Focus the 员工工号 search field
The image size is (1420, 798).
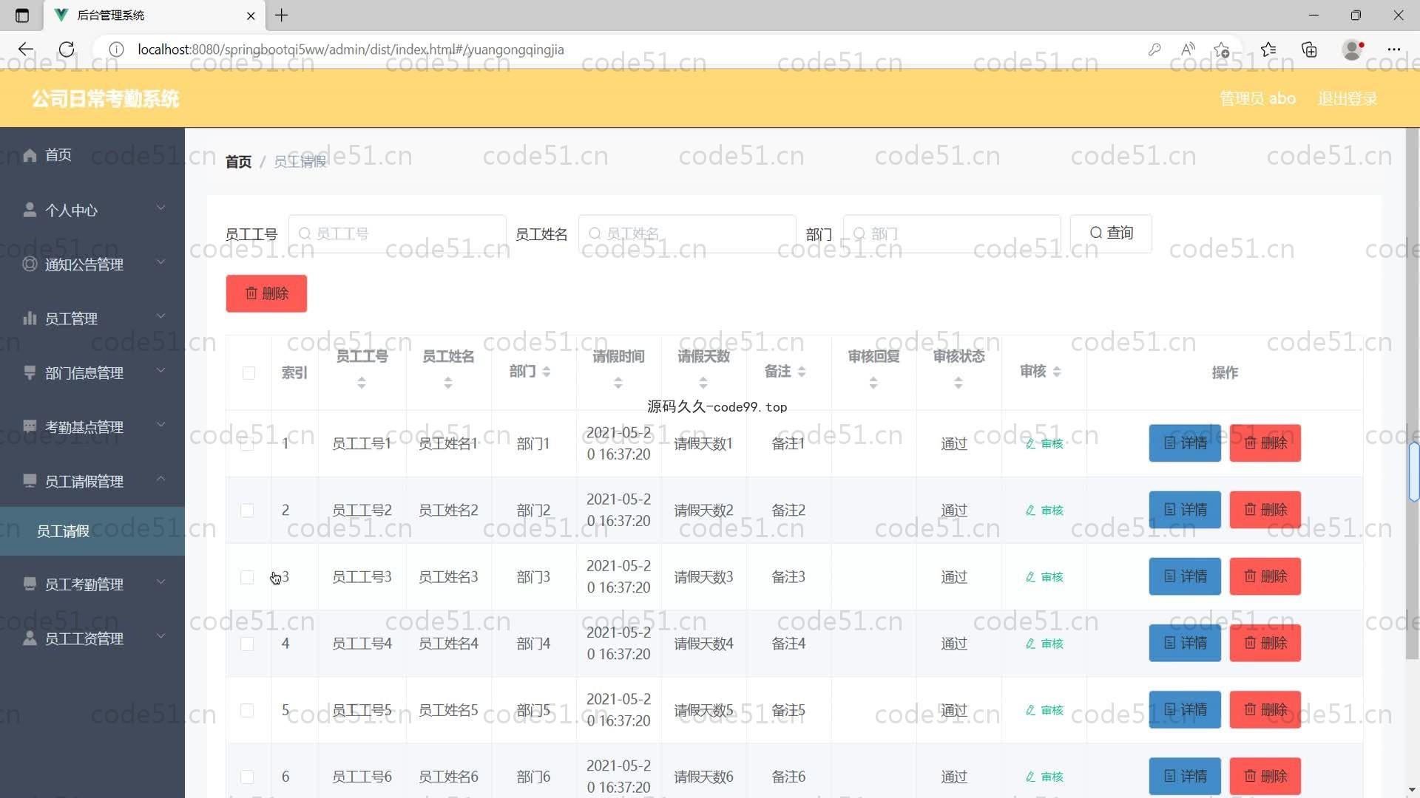[x=397, y=233]
